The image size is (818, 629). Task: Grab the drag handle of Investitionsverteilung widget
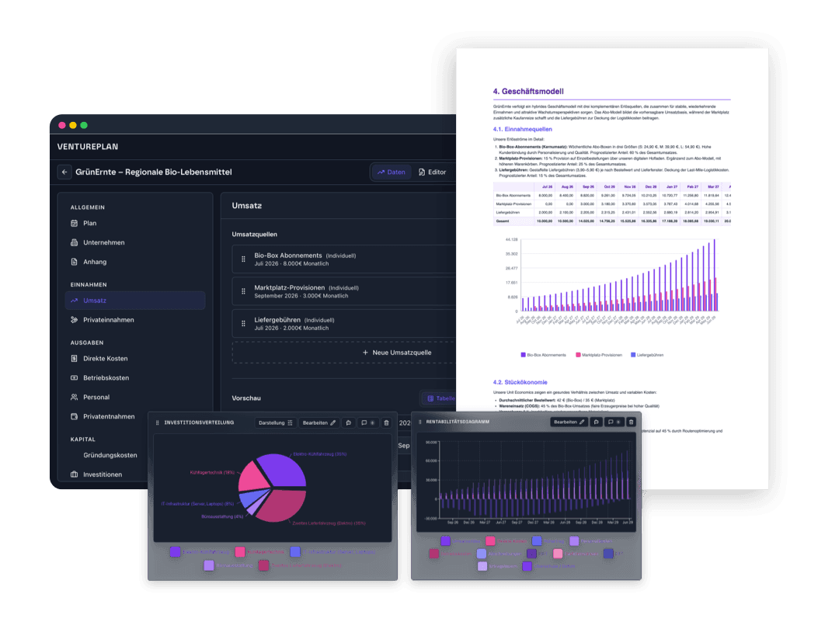158,422
